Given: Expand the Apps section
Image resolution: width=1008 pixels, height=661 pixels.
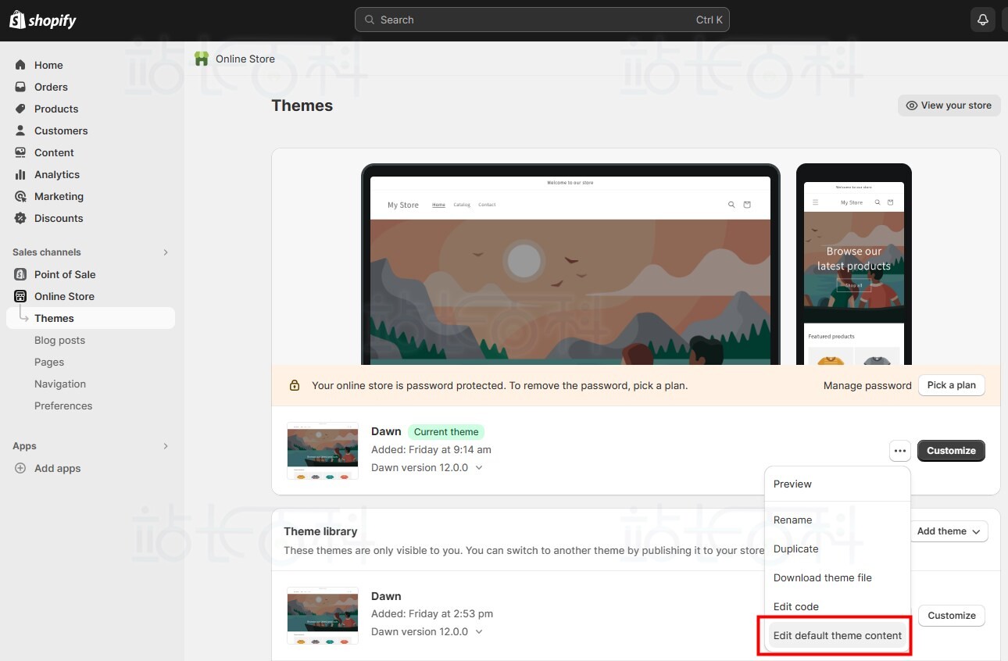Looking at the screenshot, I should click(x=165, y=446).
